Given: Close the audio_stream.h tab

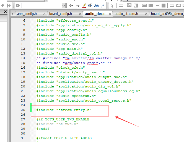Looking at the screenshot, I should click(x=146, y=14).
